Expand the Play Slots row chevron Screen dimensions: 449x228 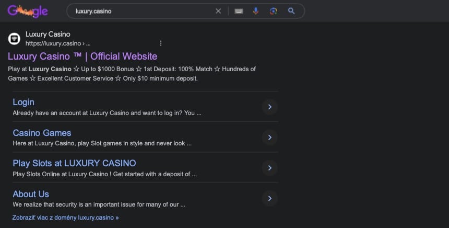coord(270,168)
